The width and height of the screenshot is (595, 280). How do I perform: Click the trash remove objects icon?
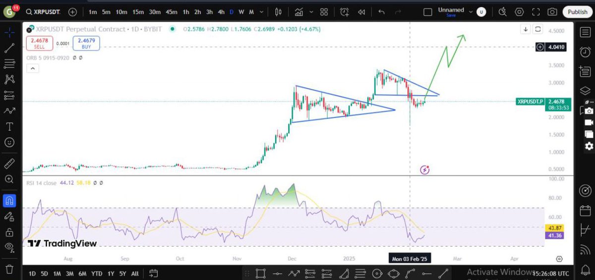point(9,269)
